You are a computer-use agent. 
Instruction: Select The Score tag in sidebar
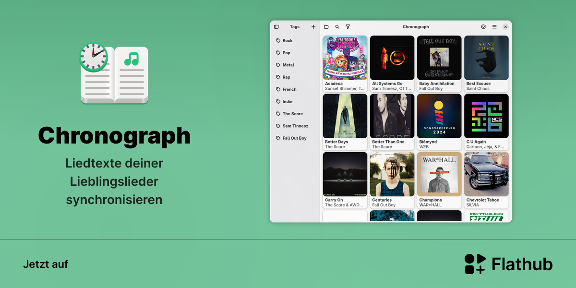295,114
